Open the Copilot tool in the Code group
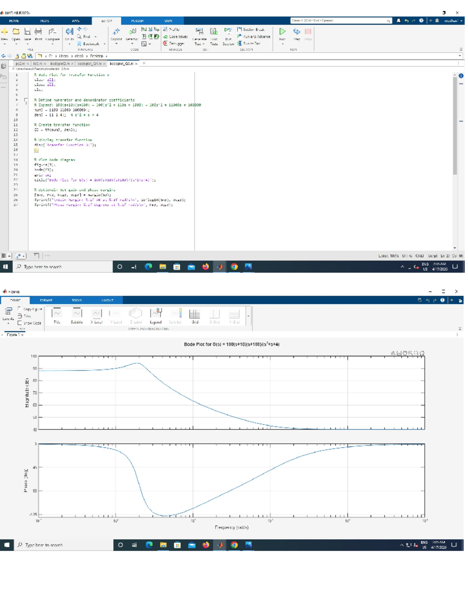This screenshot has width=468, height=606. [x=116, y=32]
